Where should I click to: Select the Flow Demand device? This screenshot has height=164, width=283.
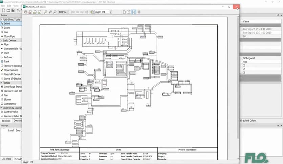11,70
